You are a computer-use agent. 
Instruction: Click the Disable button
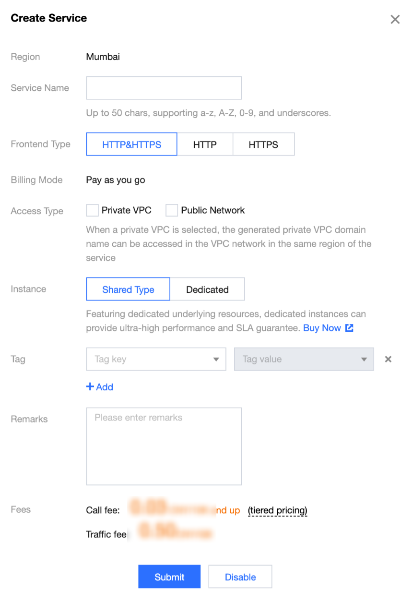(x=240, y=577)
